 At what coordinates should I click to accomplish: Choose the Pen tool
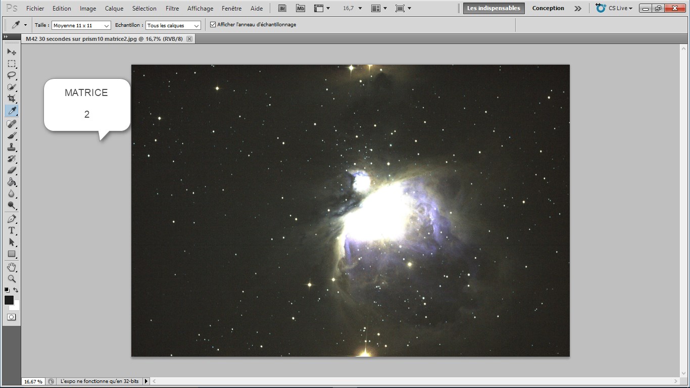pos(11,219)
